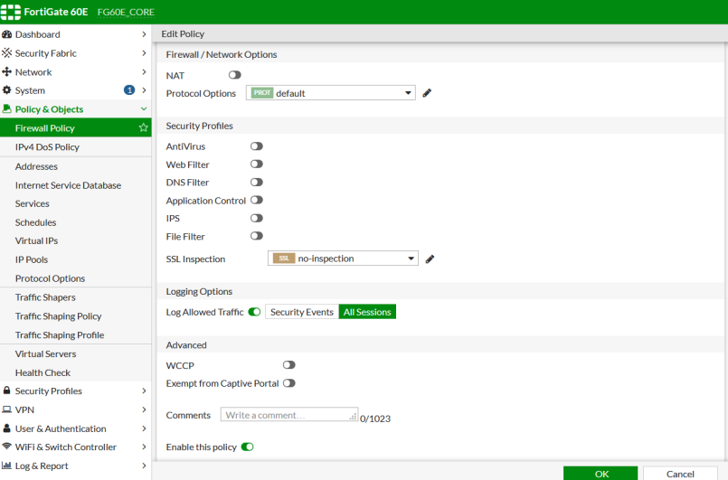Expand the Log & Report chevron
Image resolution: width=728 pixels, height=480 pixels.
144,466
